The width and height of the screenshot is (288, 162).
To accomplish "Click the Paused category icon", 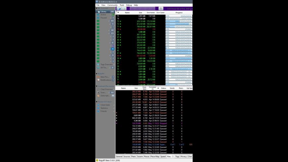I will pos(98,18).
